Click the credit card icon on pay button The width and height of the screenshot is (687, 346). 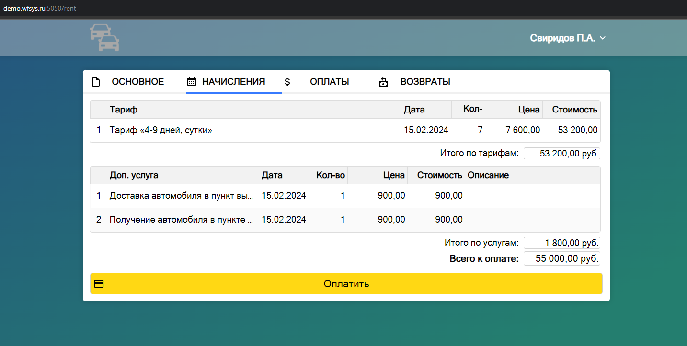[99, 284]
